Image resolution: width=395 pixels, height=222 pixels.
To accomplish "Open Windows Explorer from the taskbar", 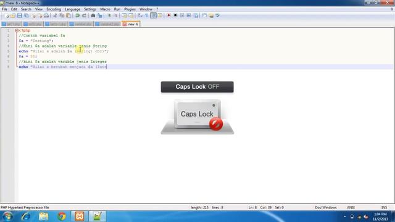I will (44, 216).
